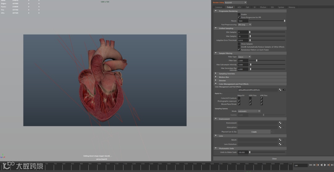Open the GI tab
Screen dimensions: 334x172
coord(255,7)
